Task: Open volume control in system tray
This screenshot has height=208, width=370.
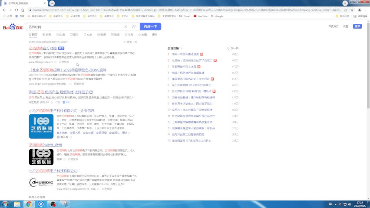Action: pos(350,204)
